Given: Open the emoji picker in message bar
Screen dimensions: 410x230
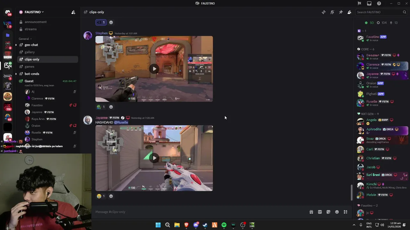Looking at the screenshot, I should [x=337, y=212].
